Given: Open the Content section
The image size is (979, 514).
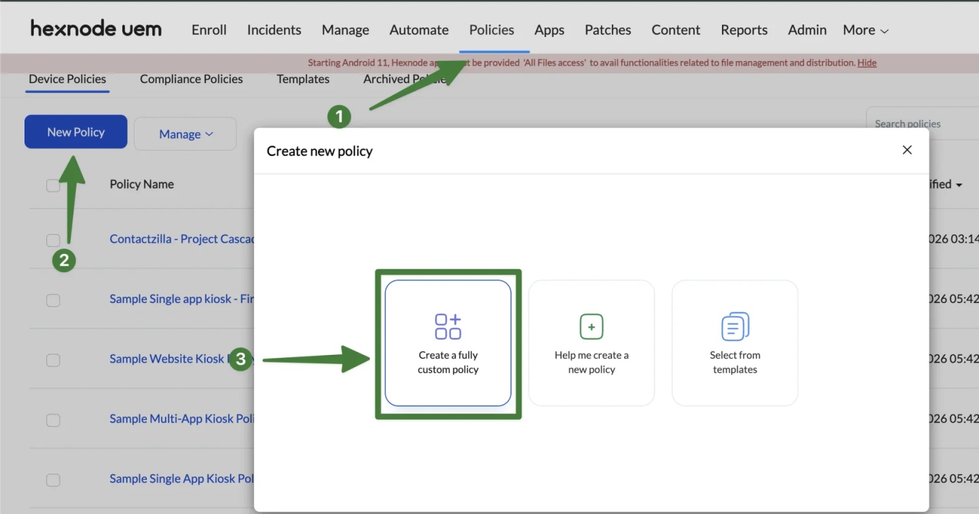Looking at the screenshot, I should (676, 29).
